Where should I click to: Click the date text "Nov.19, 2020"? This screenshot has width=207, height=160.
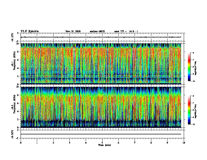73,31
